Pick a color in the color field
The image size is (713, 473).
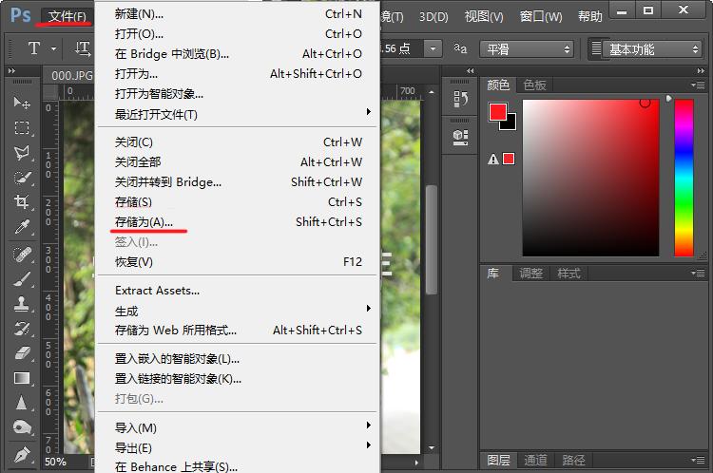(x=590, y=178)
